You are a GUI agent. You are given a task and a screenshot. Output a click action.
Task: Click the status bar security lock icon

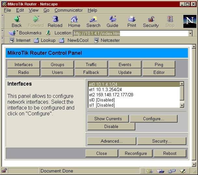click(x=4, y=171)
